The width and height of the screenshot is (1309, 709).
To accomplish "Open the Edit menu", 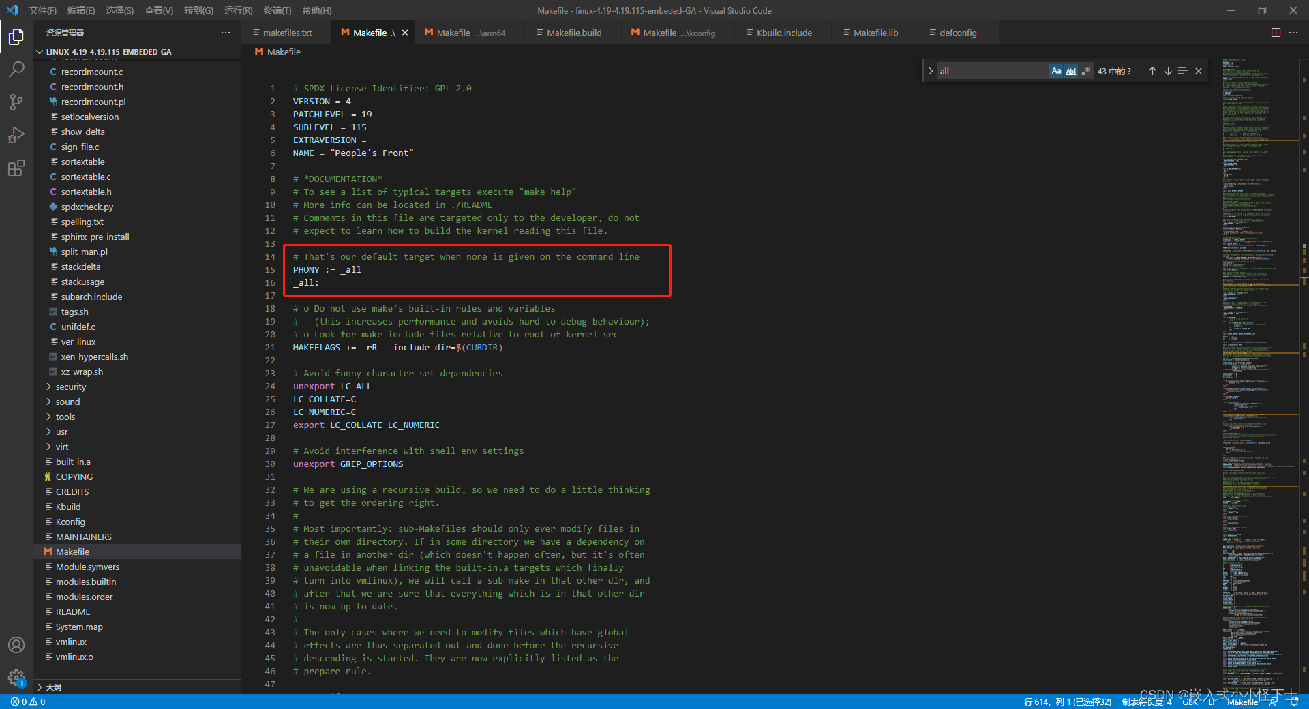I will [81, 10].
